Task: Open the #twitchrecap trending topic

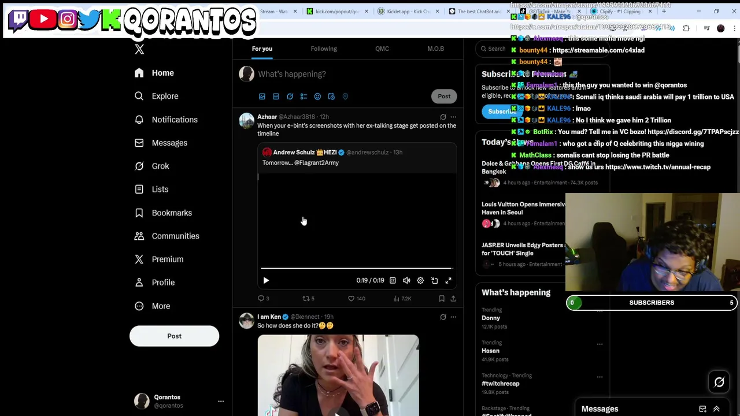Action: [x=501, y=384]
